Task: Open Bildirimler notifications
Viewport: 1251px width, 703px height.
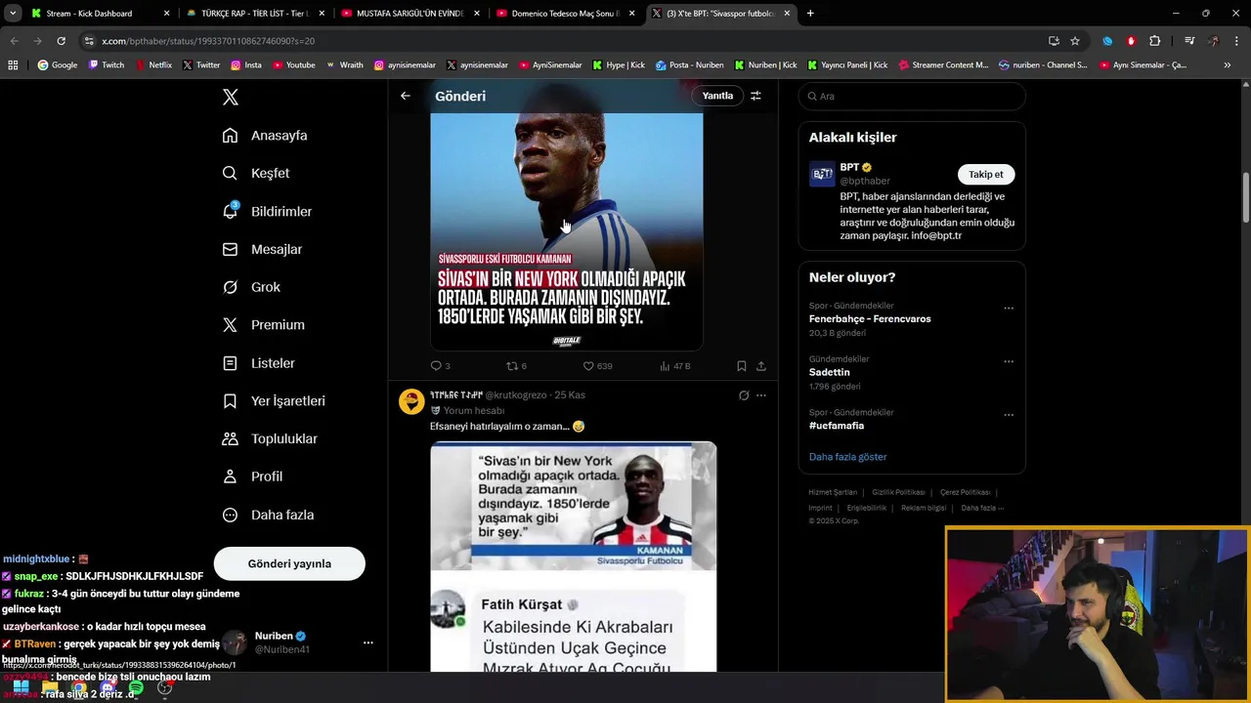Action: tap(267, 211)
